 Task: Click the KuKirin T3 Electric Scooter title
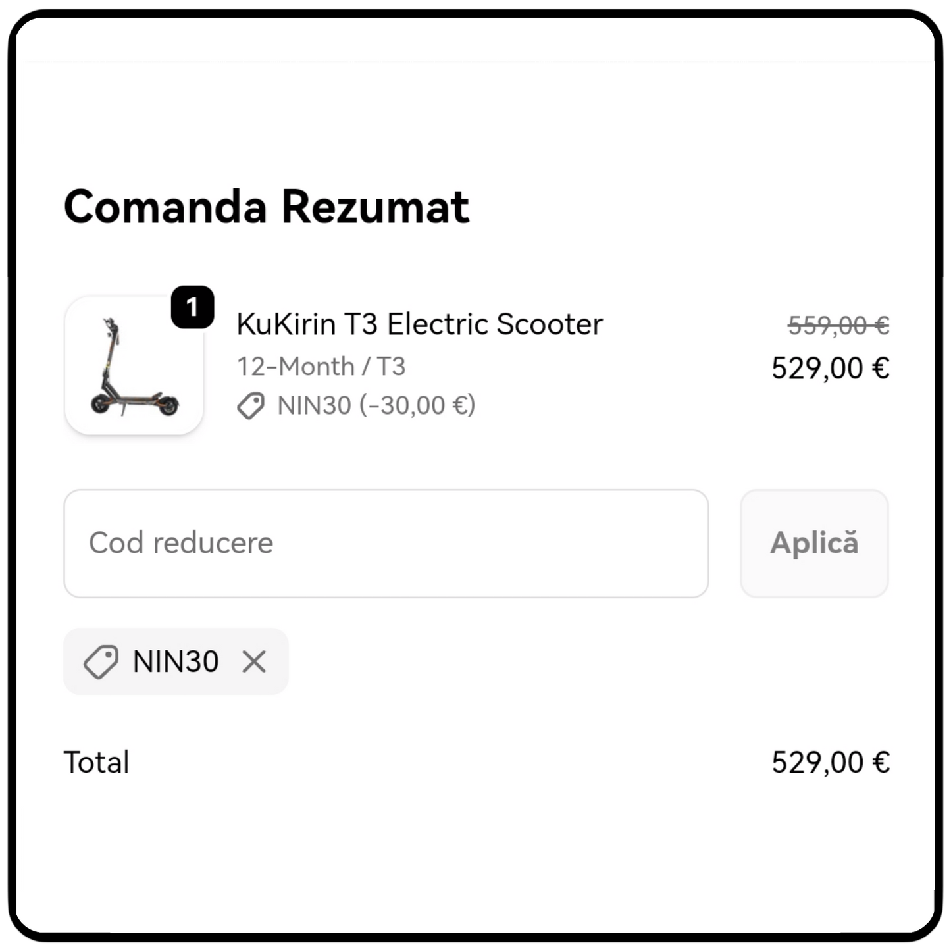(419, 324)
